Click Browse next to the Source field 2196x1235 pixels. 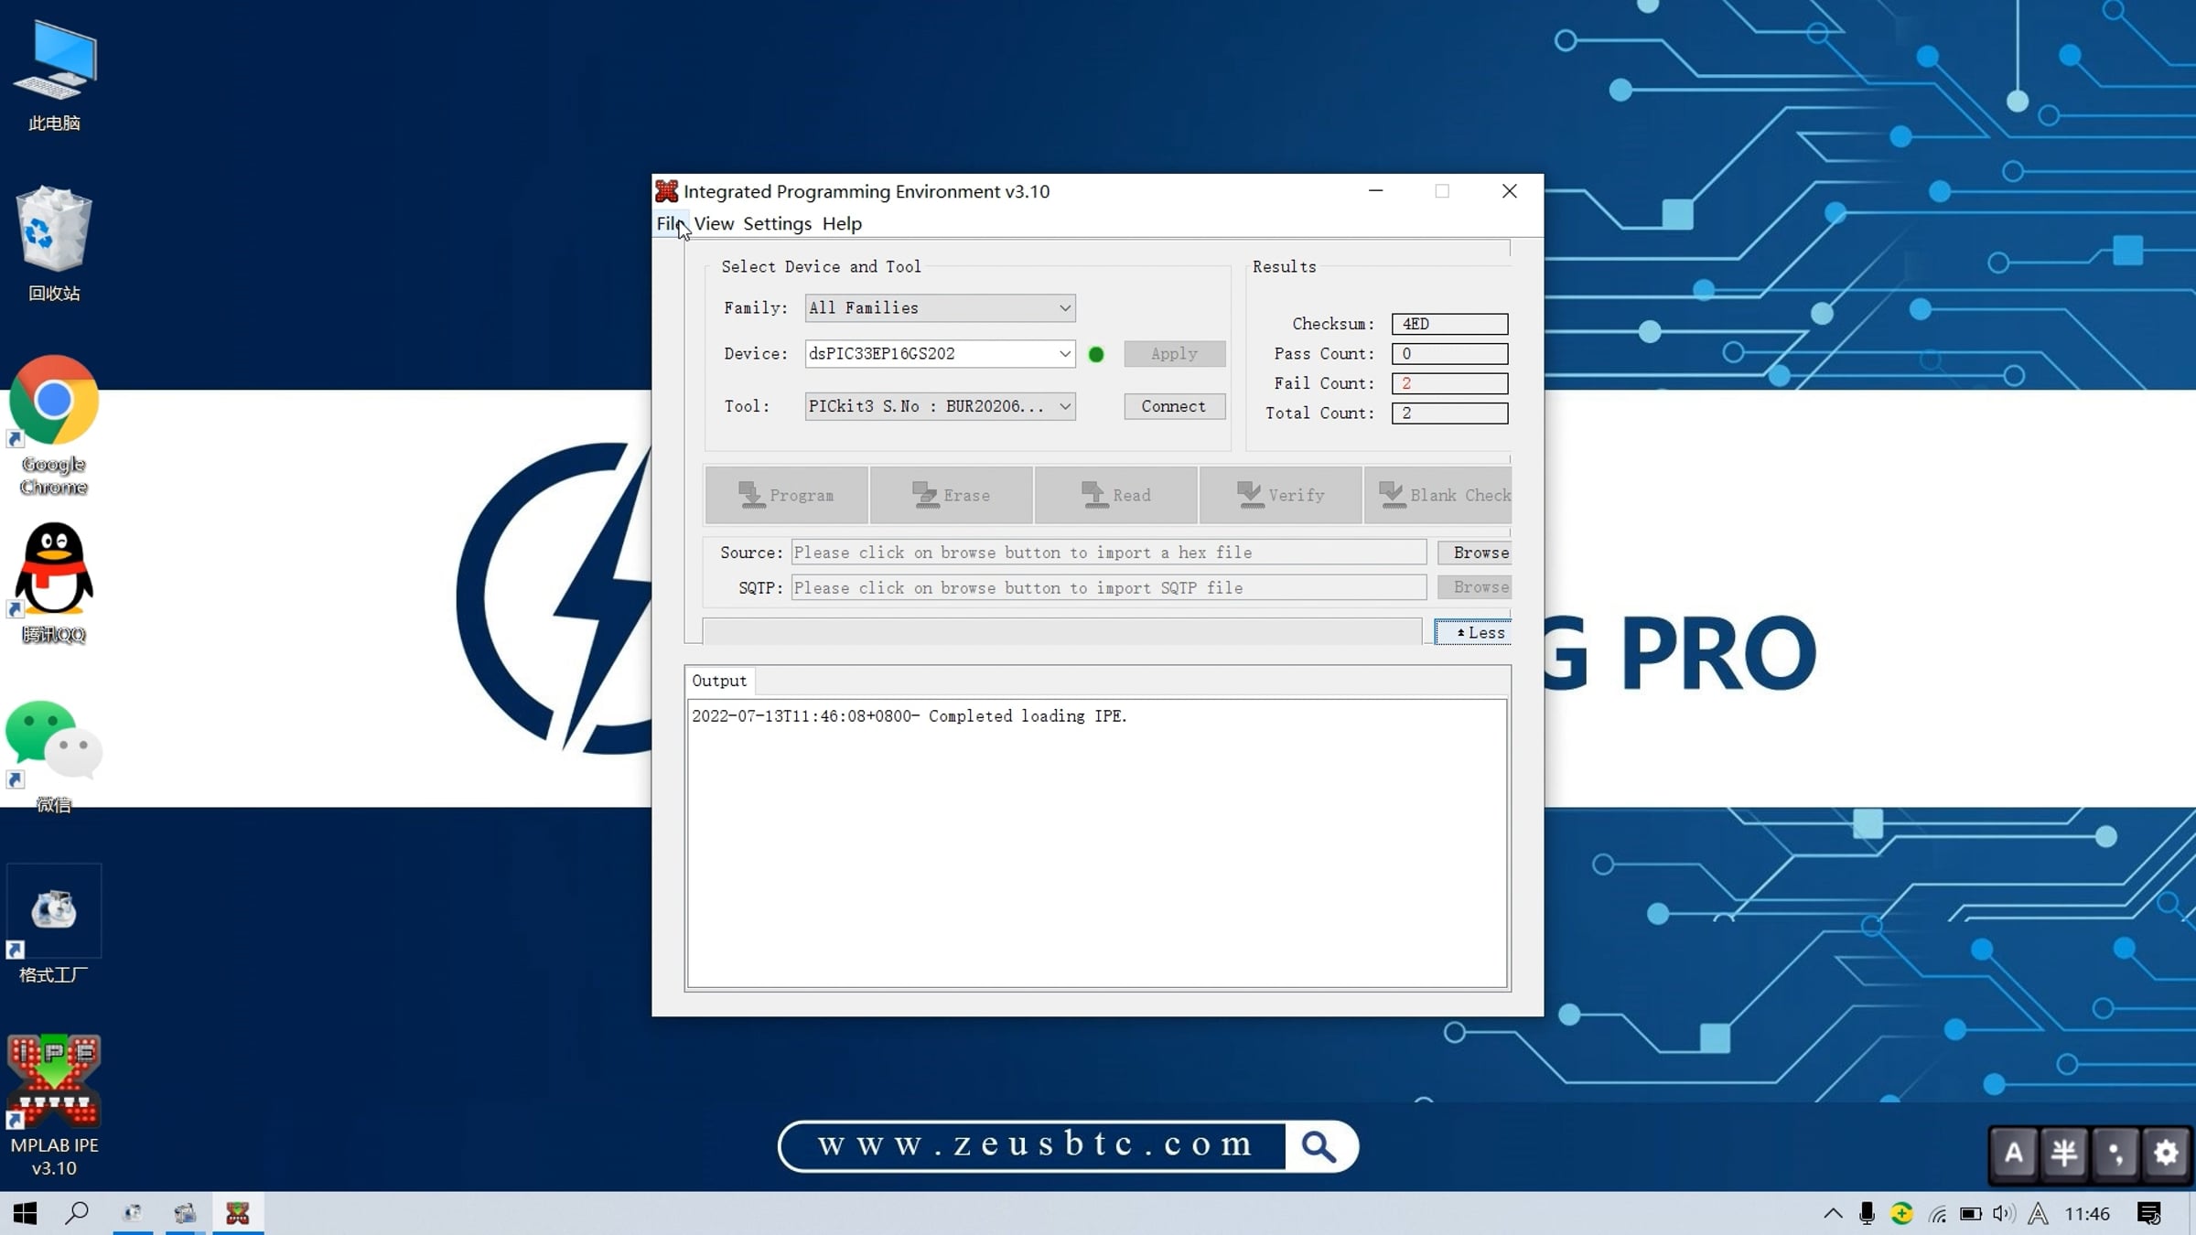tap(1475, 553)
